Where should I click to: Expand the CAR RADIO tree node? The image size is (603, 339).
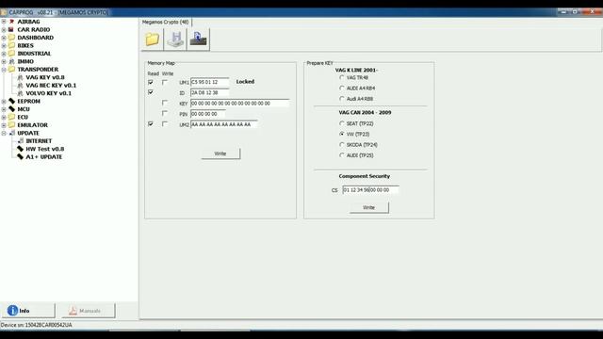click(4, 29)
